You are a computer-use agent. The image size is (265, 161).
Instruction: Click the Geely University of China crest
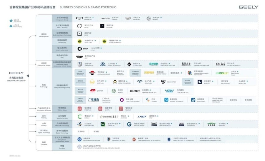[x=79, y=139]
